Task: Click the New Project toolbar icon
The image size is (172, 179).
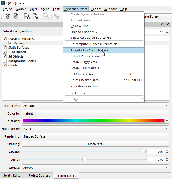Action: pos(8,17)
